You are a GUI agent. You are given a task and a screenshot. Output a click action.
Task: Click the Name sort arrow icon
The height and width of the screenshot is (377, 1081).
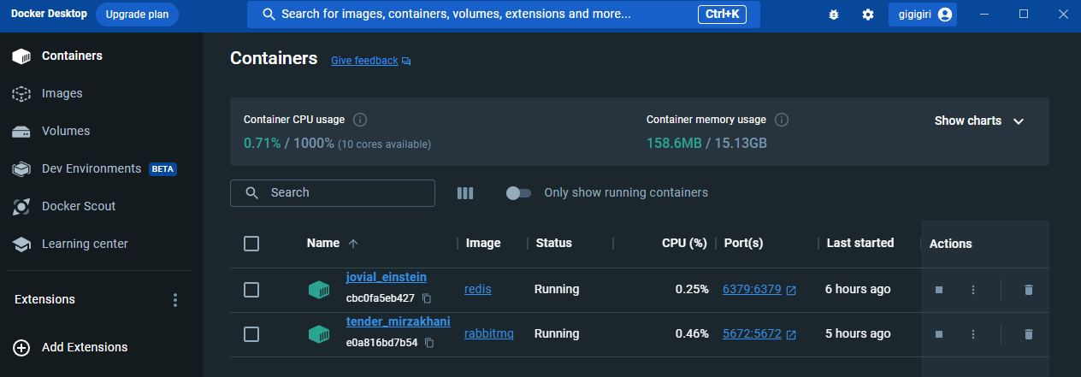[353, 244]
